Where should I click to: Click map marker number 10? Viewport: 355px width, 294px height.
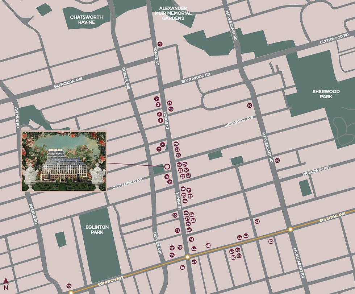click(175, 215)
